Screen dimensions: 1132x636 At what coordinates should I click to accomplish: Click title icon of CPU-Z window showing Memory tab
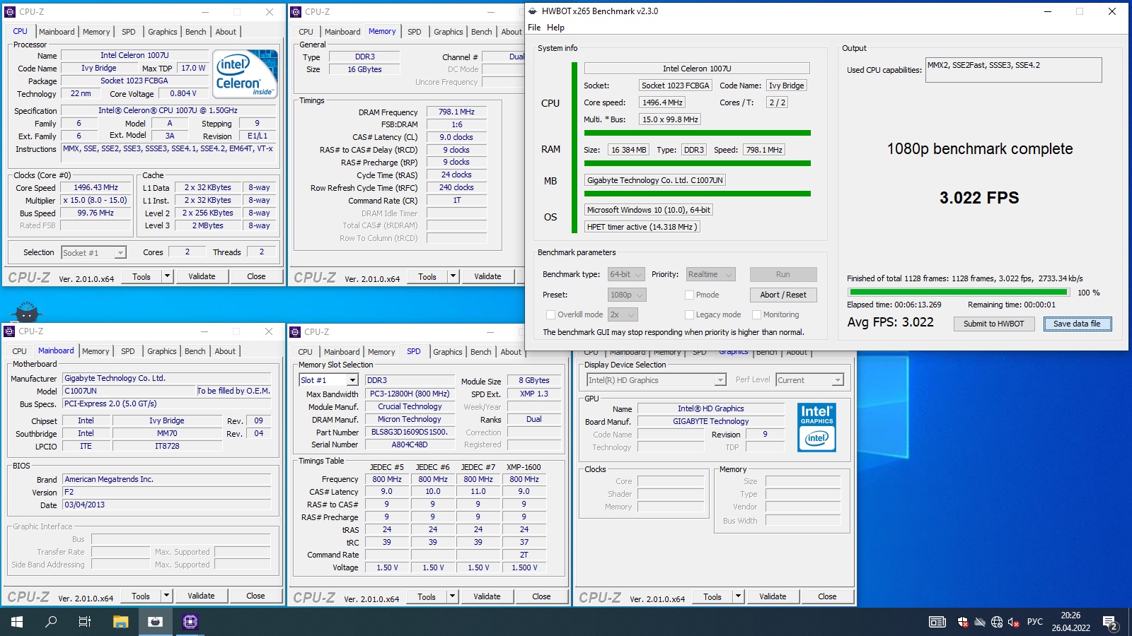tap(296, 12)
